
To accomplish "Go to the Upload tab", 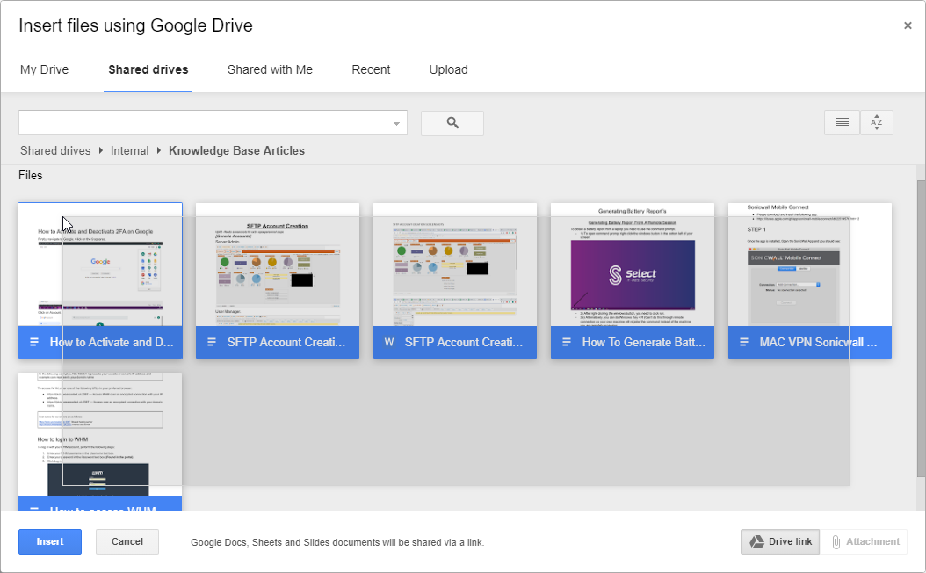I will click(448, 69).
